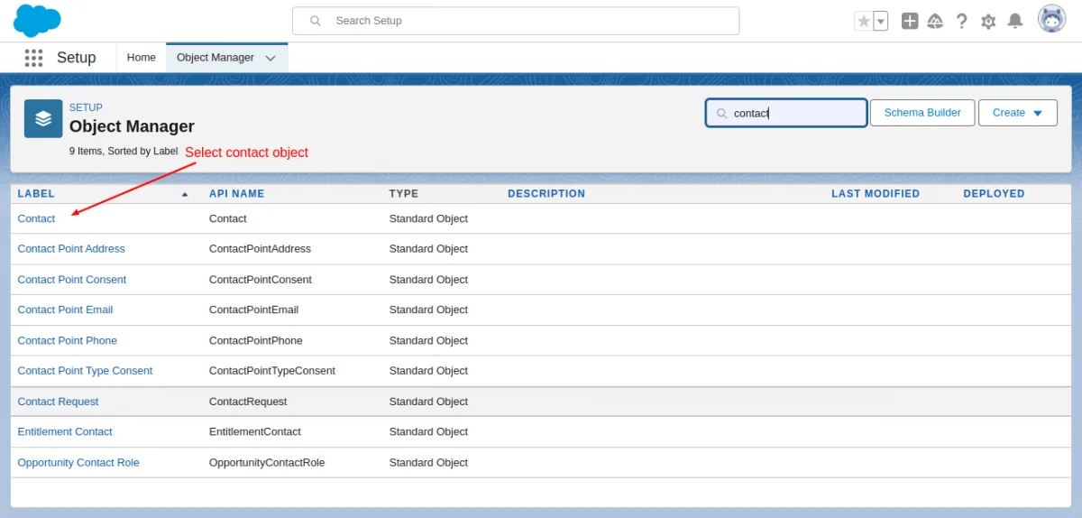Click the Object Manager layers icon
The image size is (1082, 518).
tap(43, 118)
